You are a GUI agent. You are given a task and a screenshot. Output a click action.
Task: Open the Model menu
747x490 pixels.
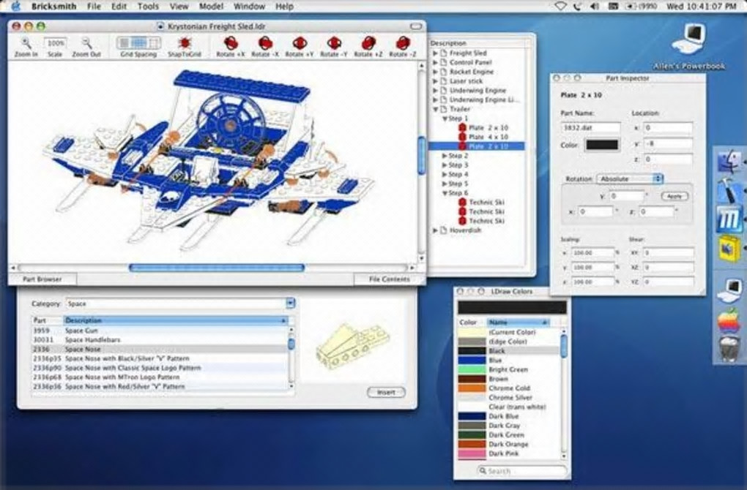[x=211, y=6]
